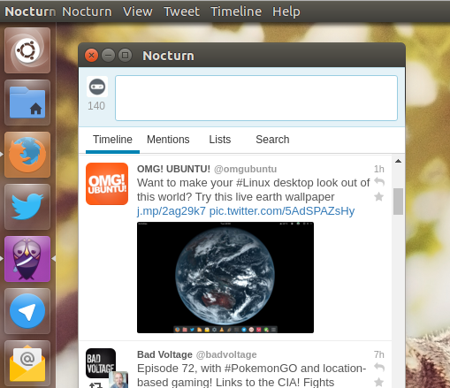The width and height of the screenshot is (450, 388).
Task: Reply to the OMG! UBUNTU! tweet
Action: point(379,182)
